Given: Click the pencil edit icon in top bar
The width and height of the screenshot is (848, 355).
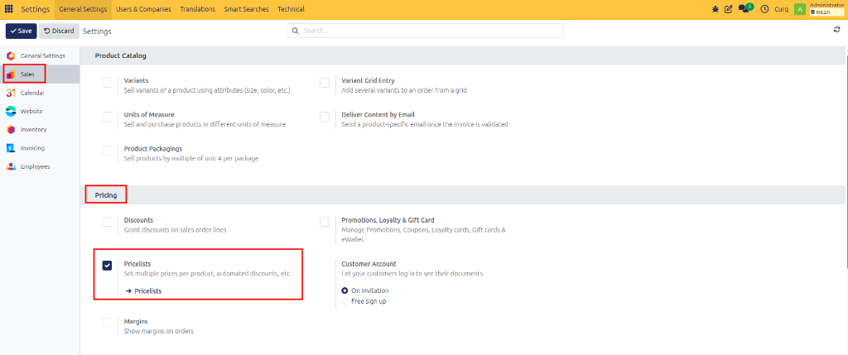Looking at the screenshot, I should pos(729,9).
